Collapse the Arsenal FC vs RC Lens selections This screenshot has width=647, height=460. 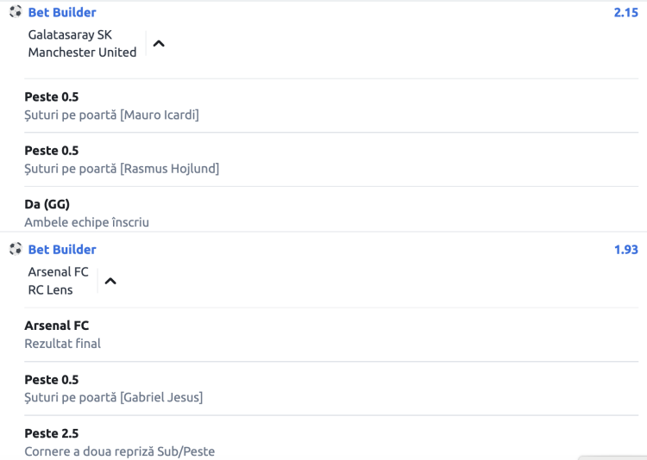coord(110,281)
